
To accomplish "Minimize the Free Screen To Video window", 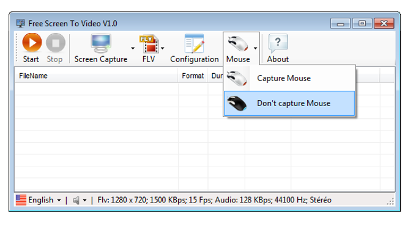I will (x=340, y=24).
